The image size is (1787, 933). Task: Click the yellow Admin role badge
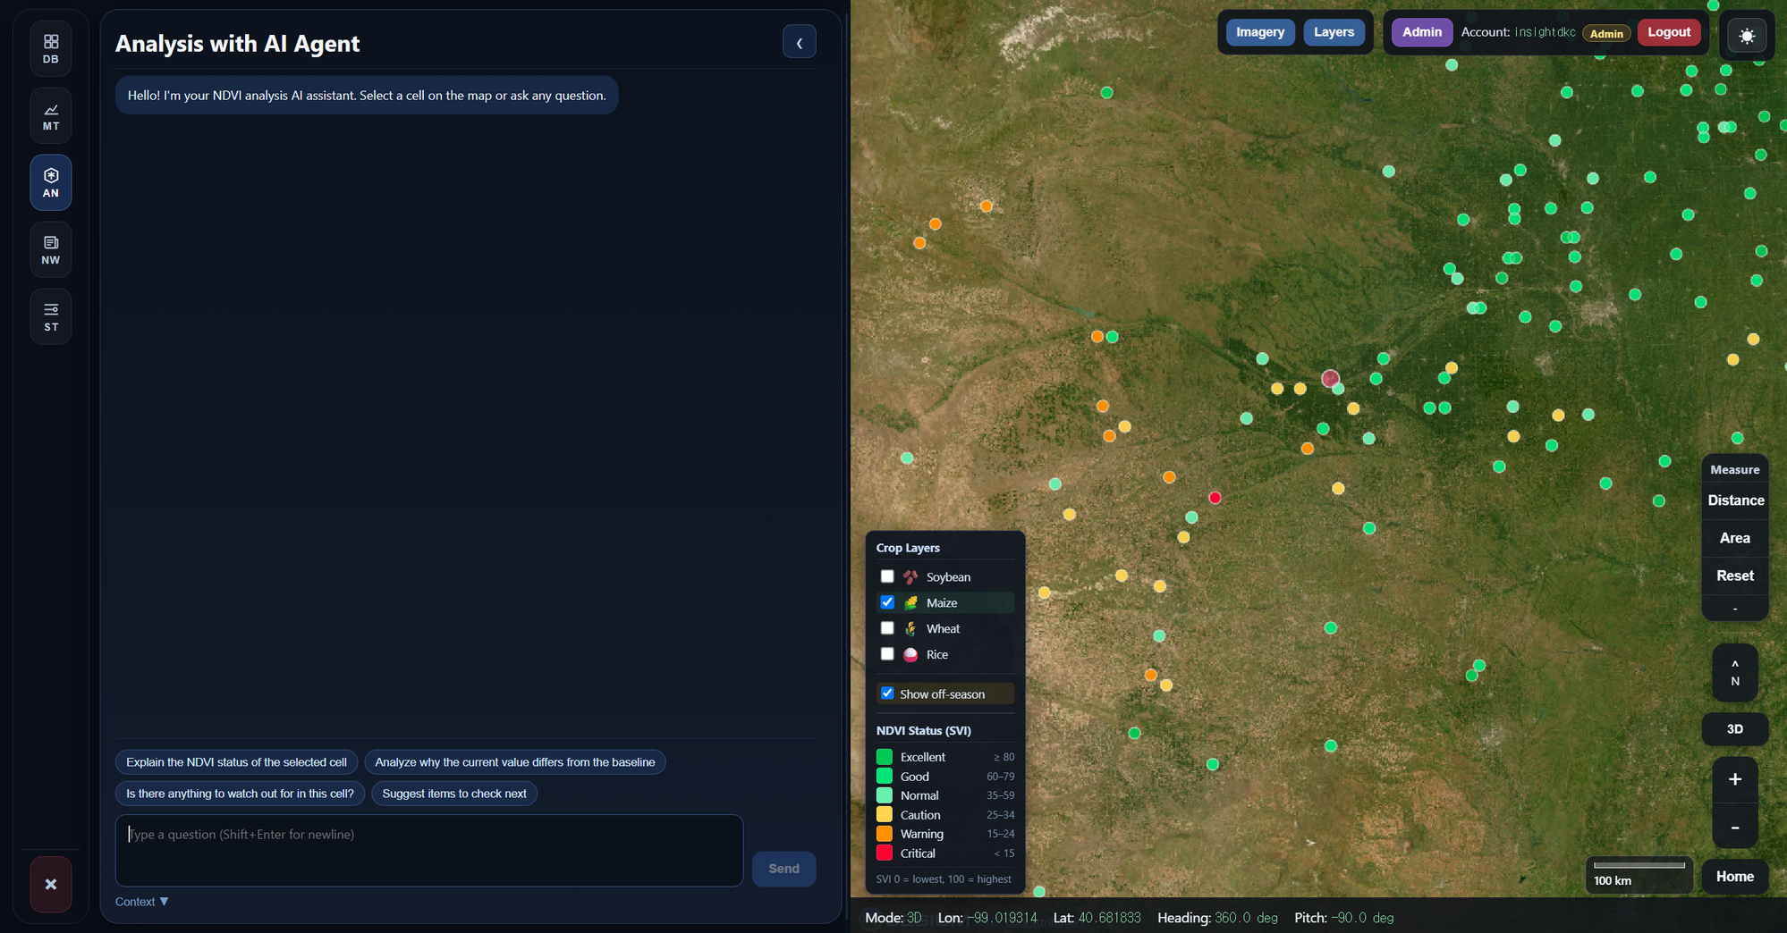click(1606, 34)
